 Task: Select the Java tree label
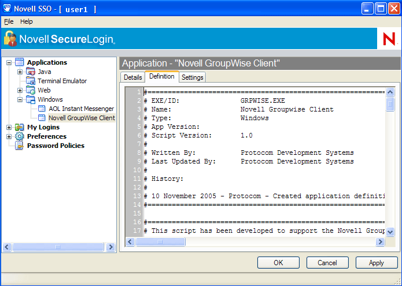(45, 72)
